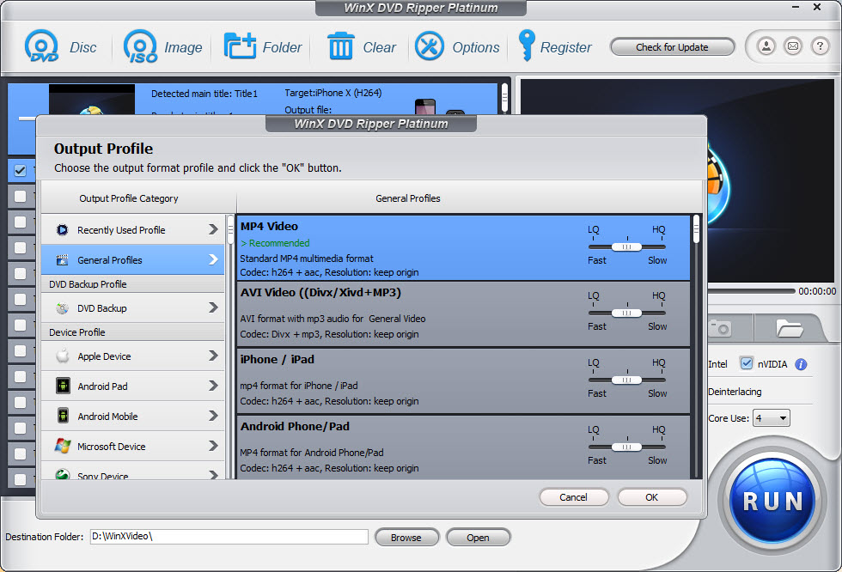Click the Open folder button
The width and height of the screenshot is (842, 572).
pos(478,537)
